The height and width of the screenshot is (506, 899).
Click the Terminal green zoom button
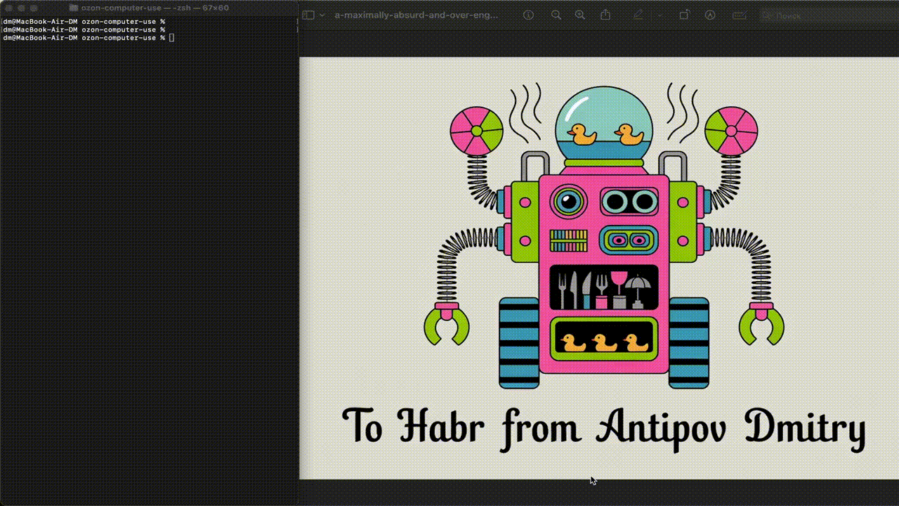34,8
